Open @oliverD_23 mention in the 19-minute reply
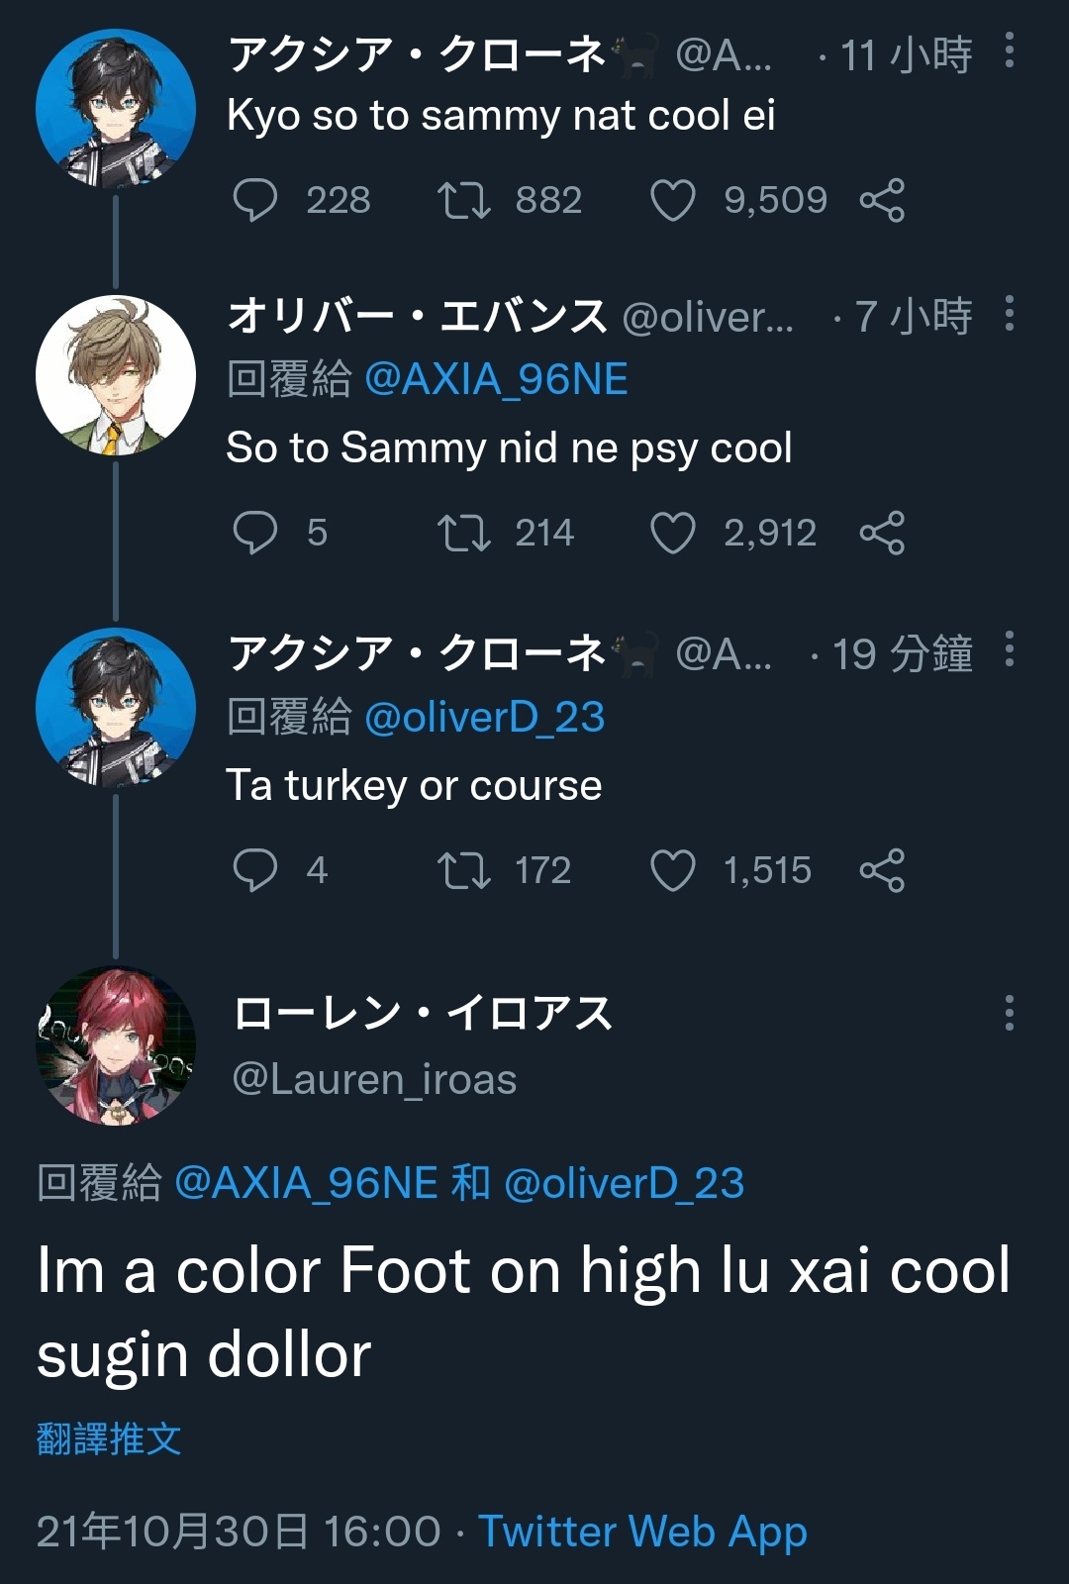The width and height of the screenshot is (1069, 1584). 485,717
